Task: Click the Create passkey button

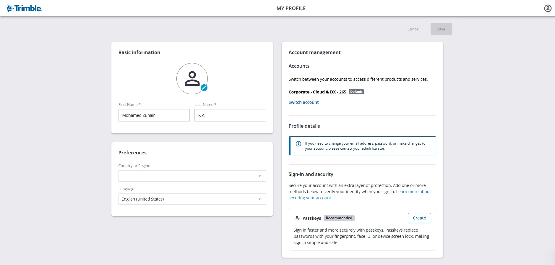Action: pyautogui.click(x=419, y=218)
